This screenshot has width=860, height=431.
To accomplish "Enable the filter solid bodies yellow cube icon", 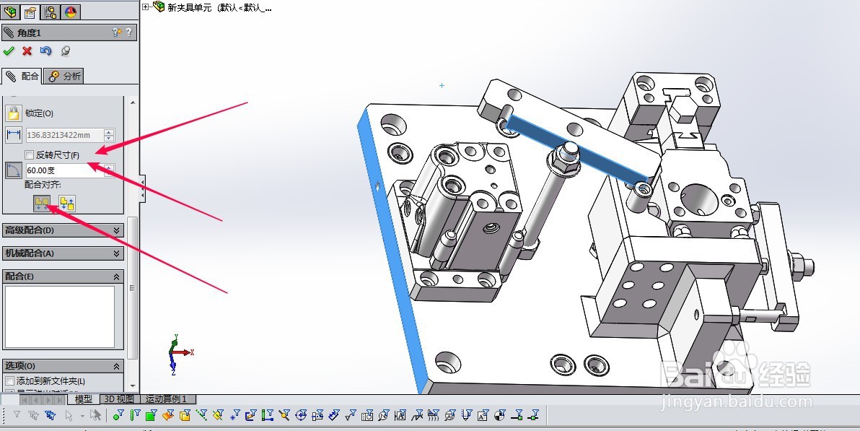I will click(185, 415).
